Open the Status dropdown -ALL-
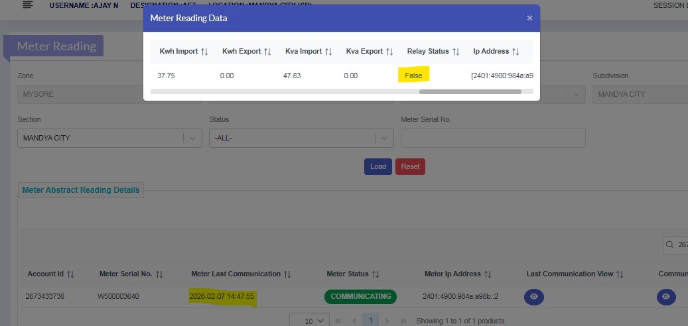 click(x=301, y=138)
